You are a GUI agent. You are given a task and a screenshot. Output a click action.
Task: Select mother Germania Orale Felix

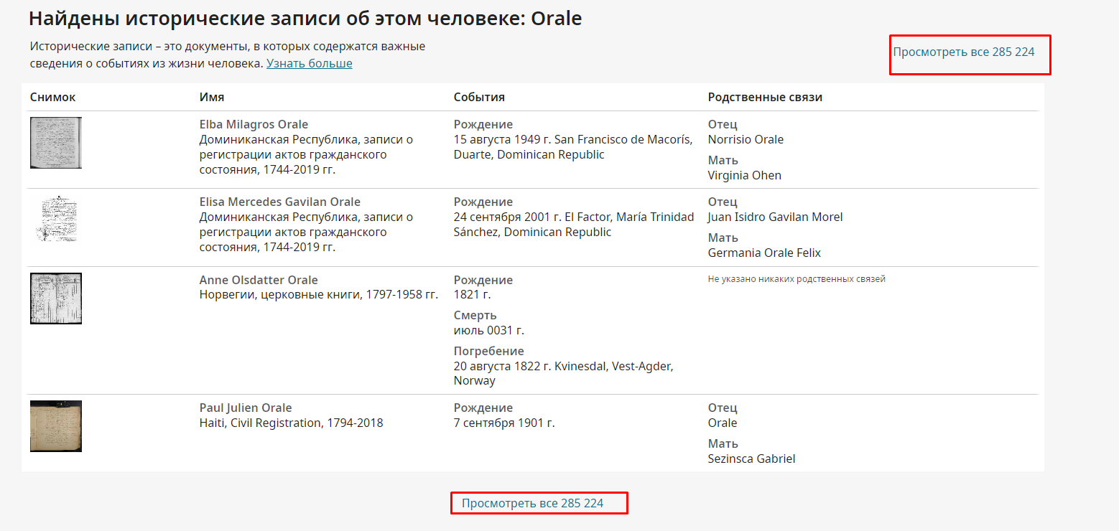point(763,253)
